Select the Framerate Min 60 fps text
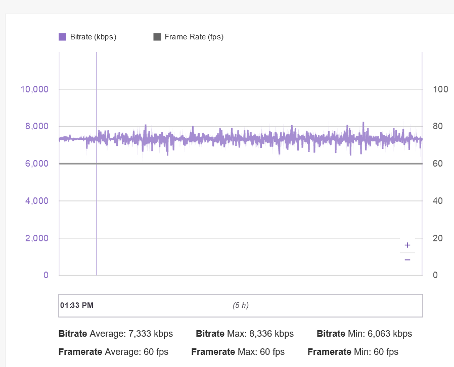The width and height of the screenshot is (454, 367). (352, 352)
